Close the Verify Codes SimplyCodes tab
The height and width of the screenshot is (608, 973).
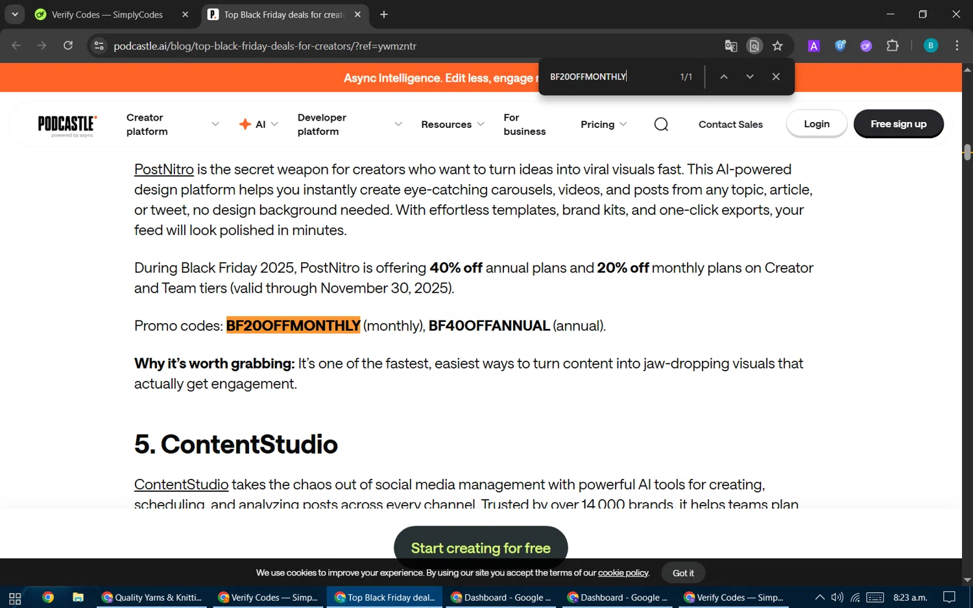[x=185, y=14]
